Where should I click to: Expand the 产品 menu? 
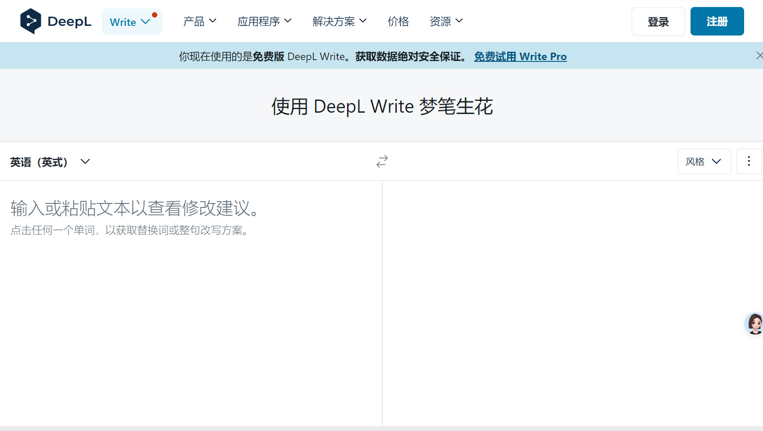pos(200,21)
